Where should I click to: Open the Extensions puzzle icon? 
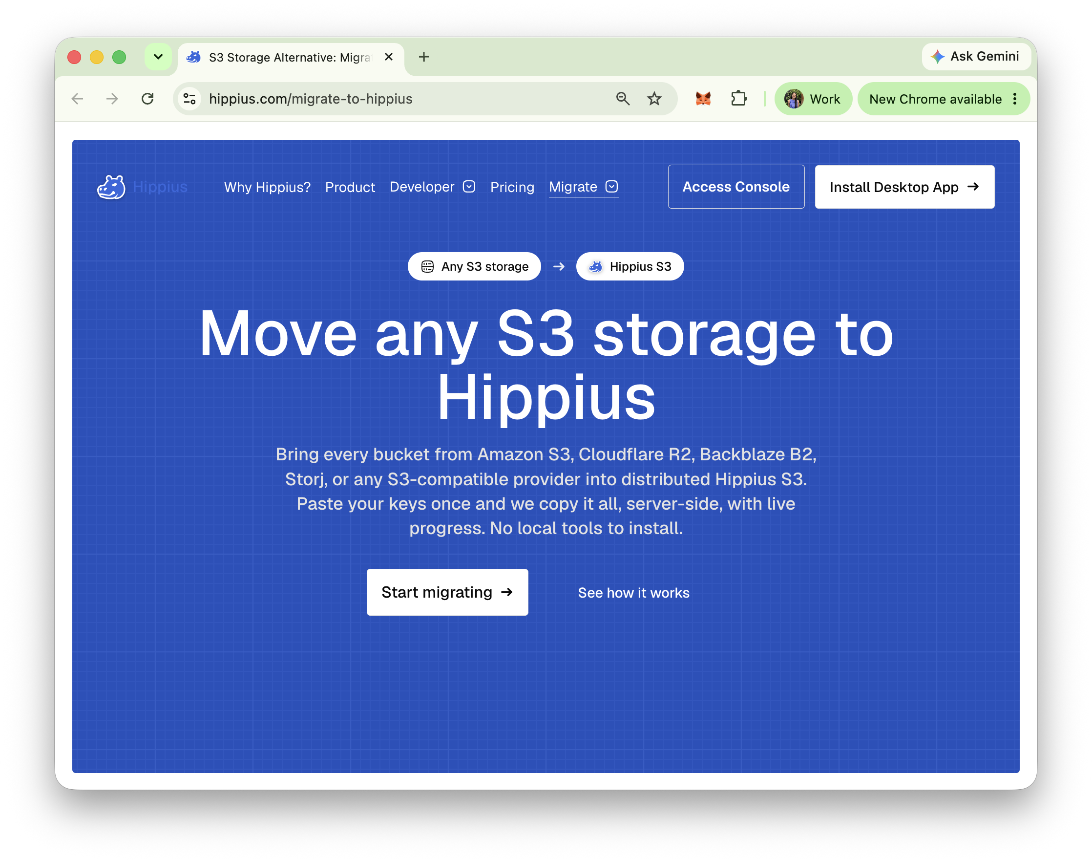(x=739, y=99)
